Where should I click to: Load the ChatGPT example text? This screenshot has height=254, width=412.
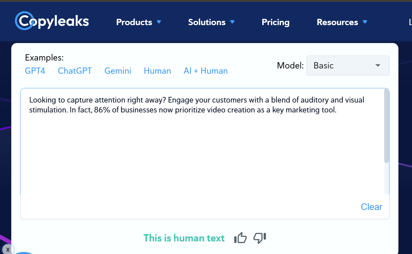click(75, 71)
